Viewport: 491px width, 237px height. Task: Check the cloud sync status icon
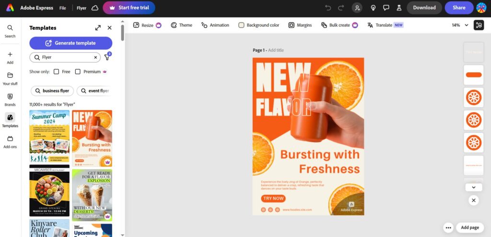point(95,8)
